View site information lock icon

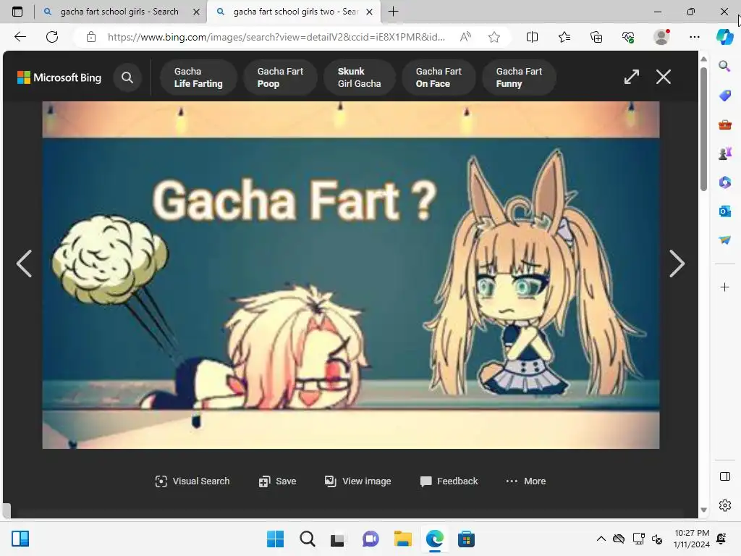91,37
